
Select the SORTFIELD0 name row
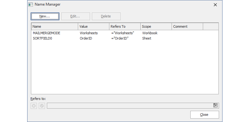pyautogui.click(x=125, y=39)
